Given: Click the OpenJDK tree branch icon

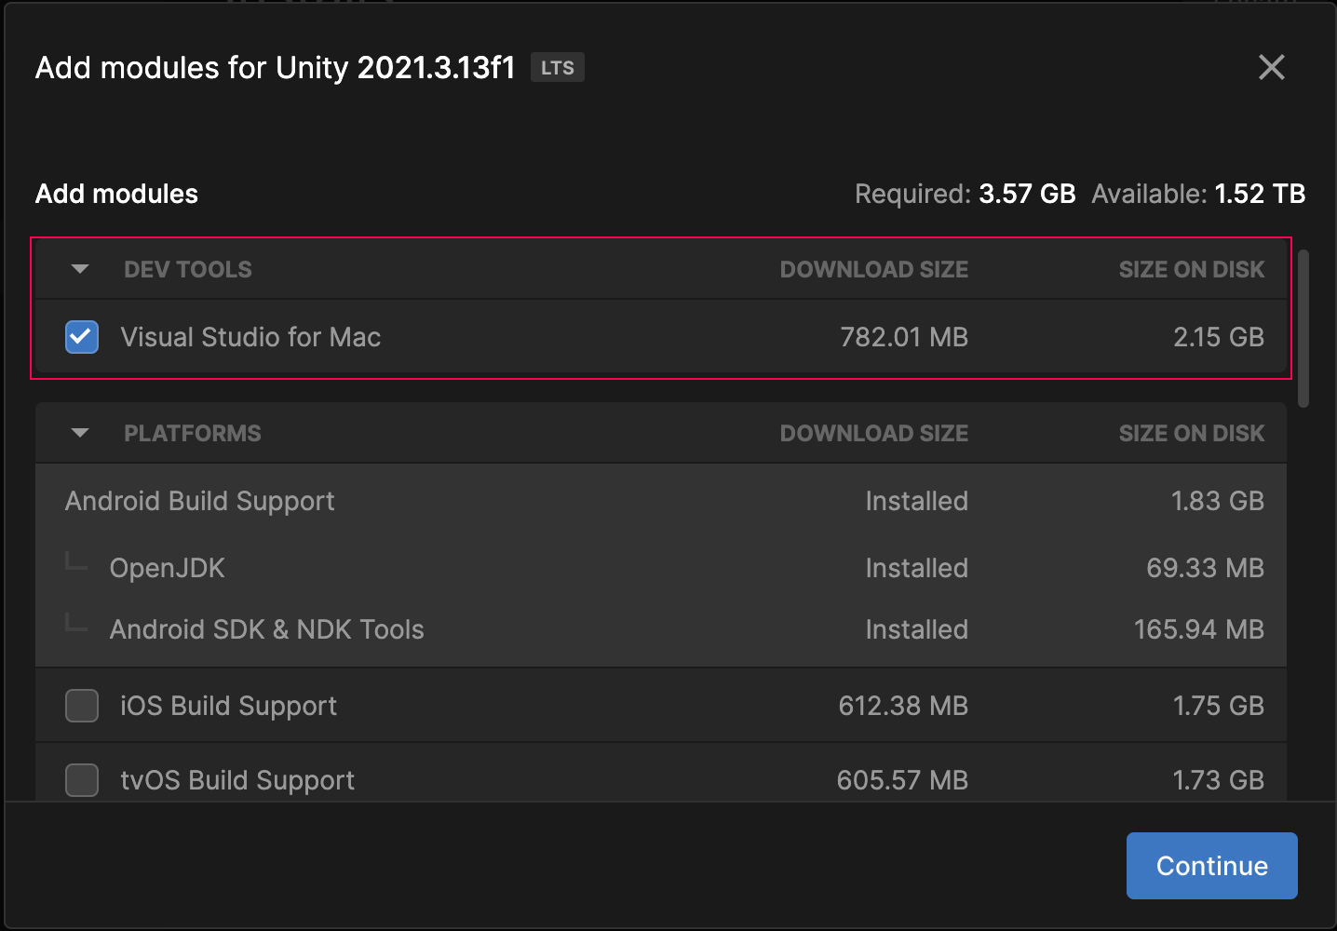Looking at the screenshot, I should [76, 561].
